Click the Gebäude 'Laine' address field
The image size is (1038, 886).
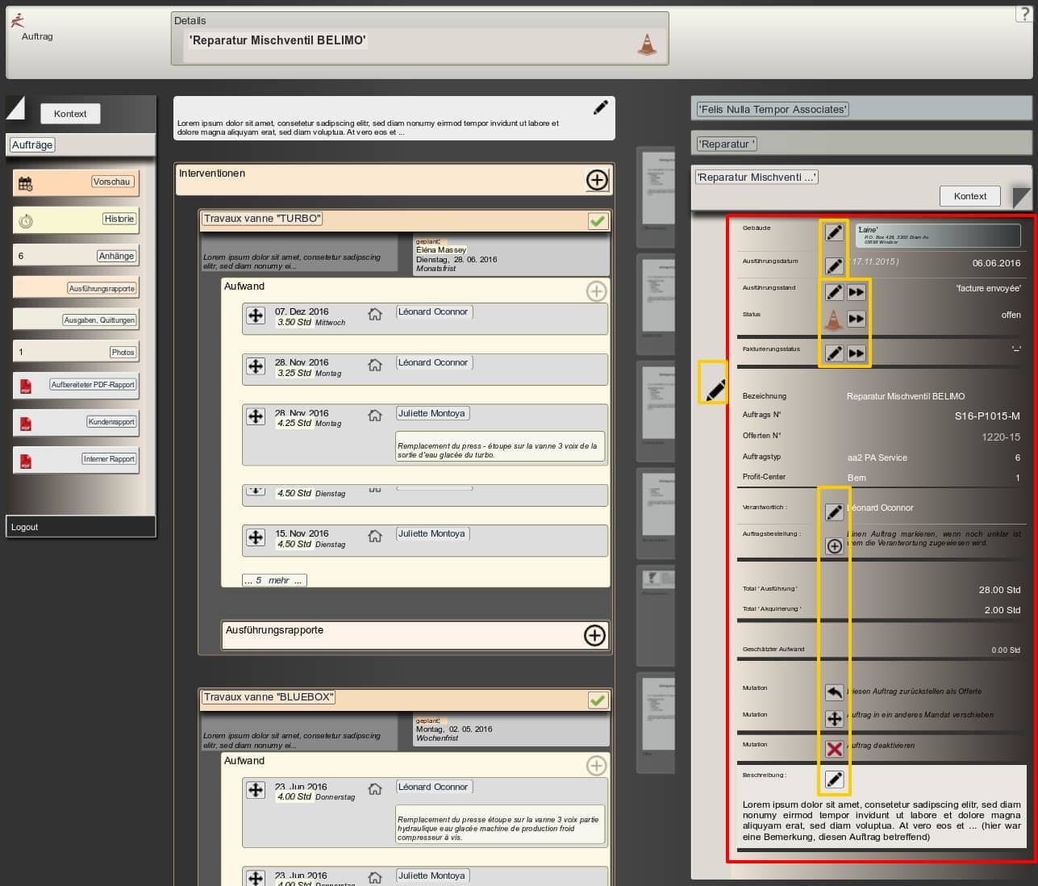937,235
